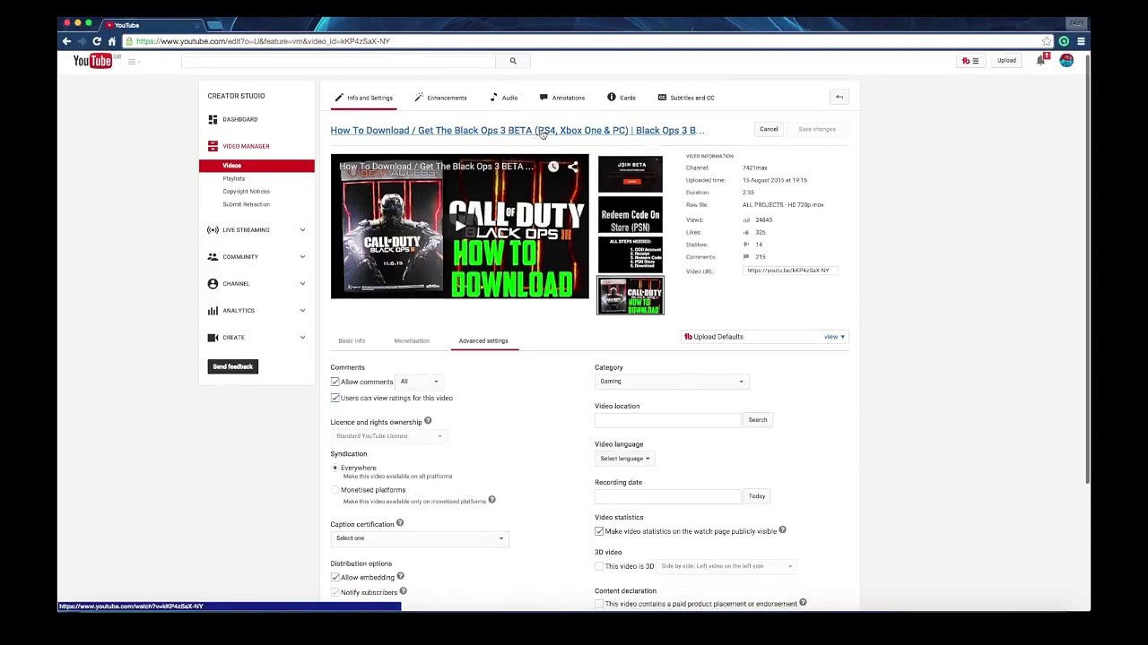Open 3D 'Side by side' layout dropdown
1148x645 pixels.
click(726, 566)
